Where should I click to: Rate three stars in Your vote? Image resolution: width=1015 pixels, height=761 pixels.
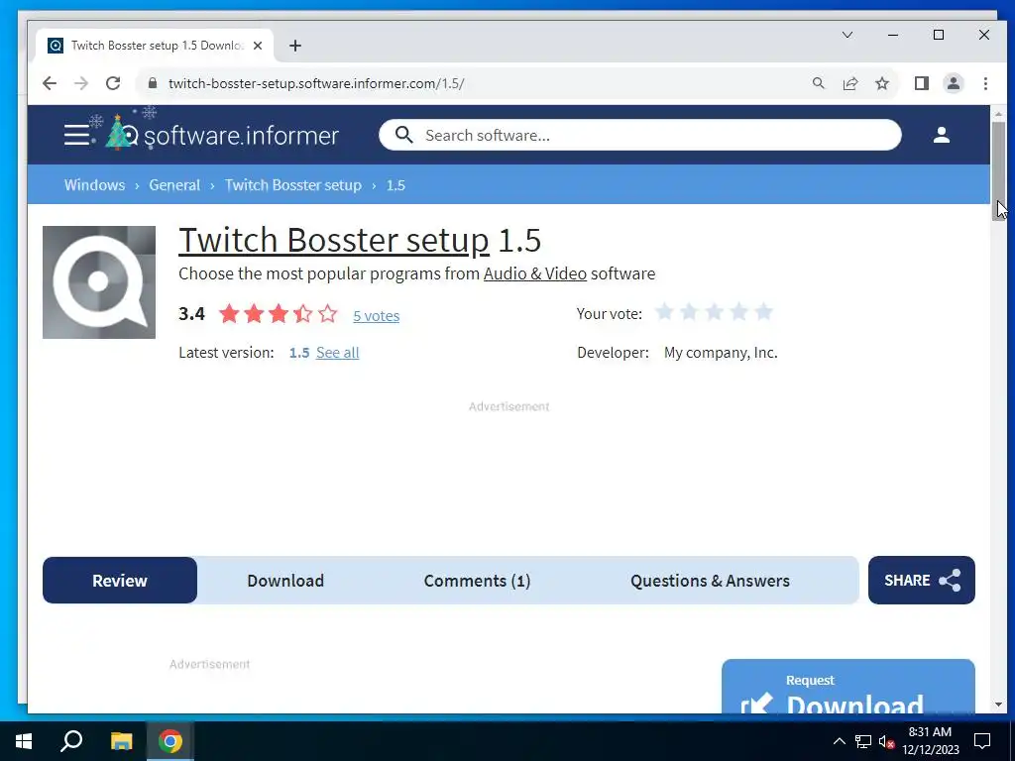pos(714,312)
